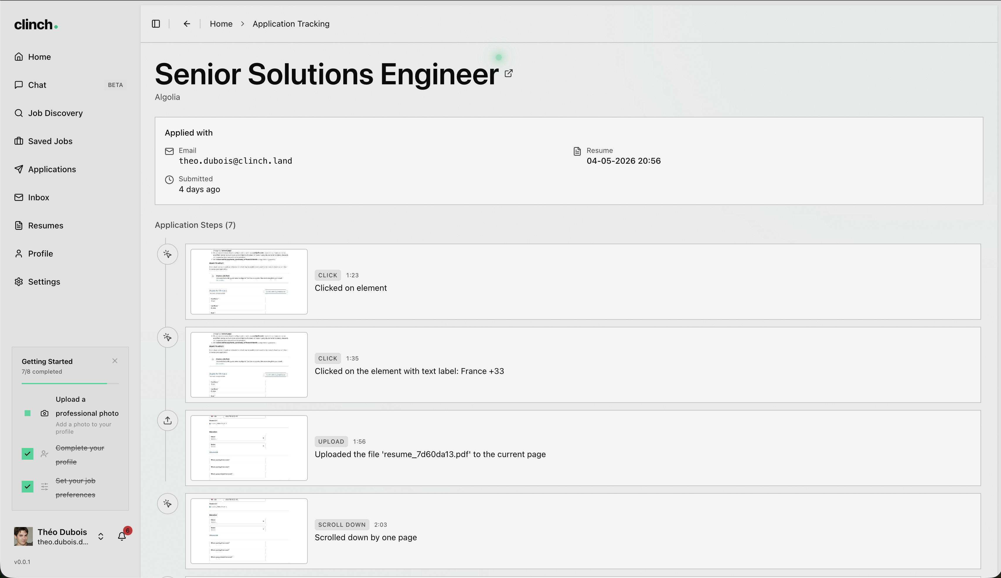Click the 7/8 completed text
1001x578 pixels.
42,372
